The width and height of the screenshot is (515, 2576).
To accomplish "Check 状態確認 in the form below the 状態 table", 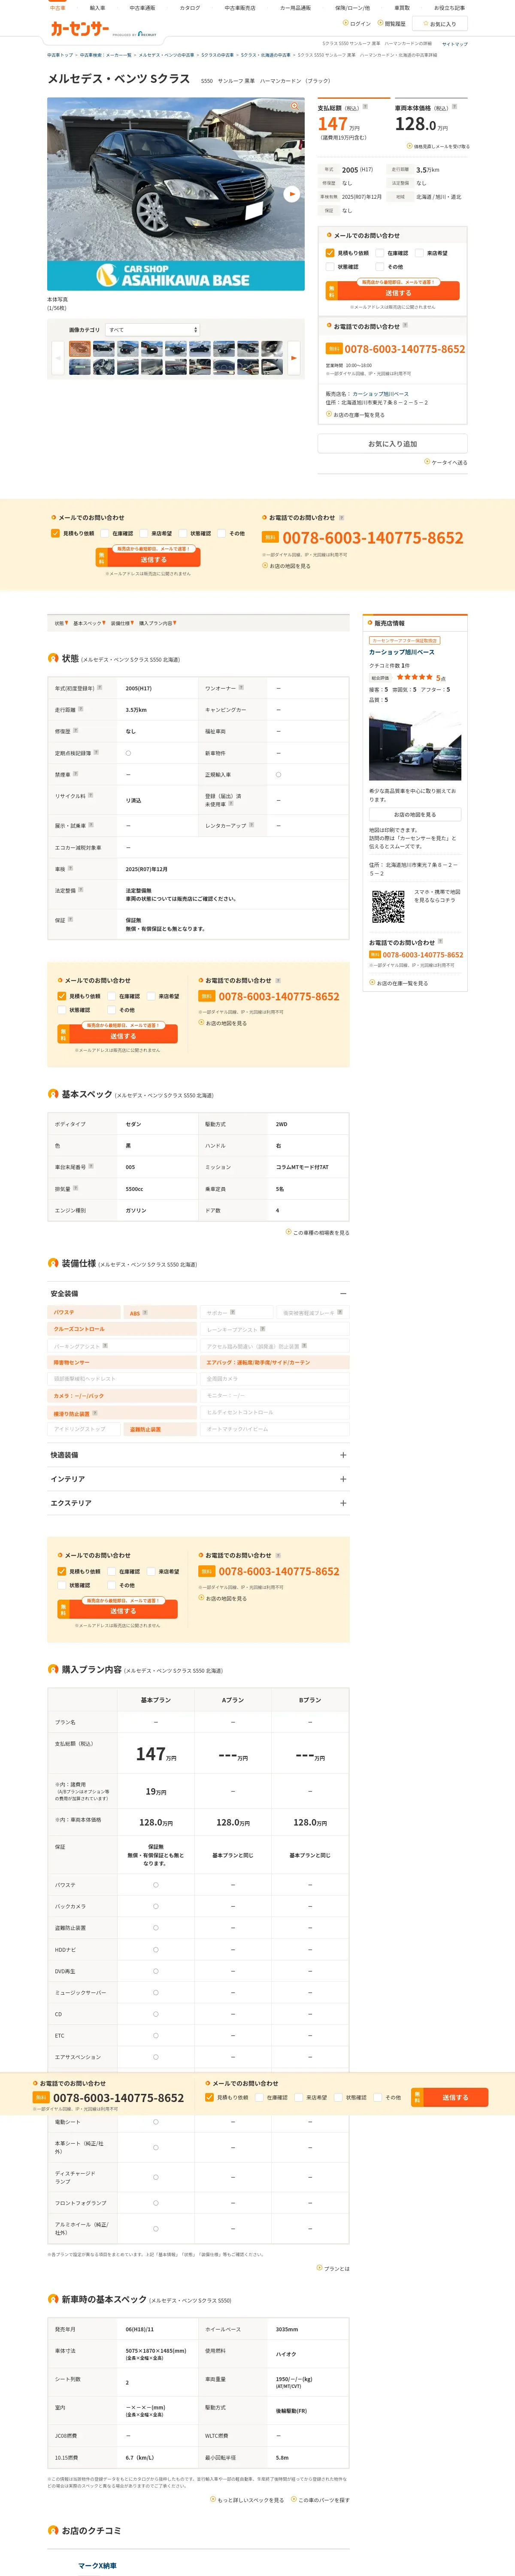I will (x=62, y=1010).
